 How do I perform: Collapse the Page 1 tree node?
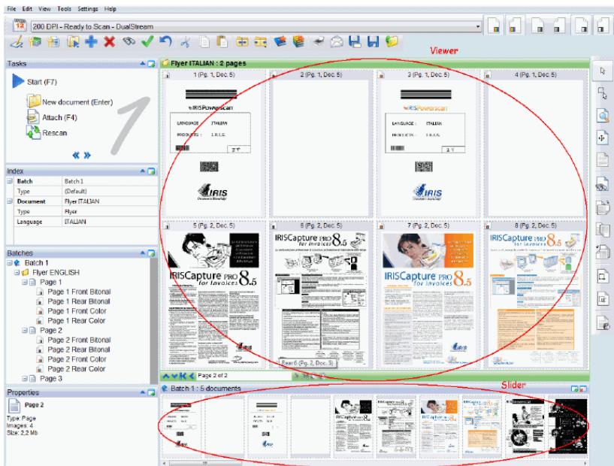click(24, 283)
